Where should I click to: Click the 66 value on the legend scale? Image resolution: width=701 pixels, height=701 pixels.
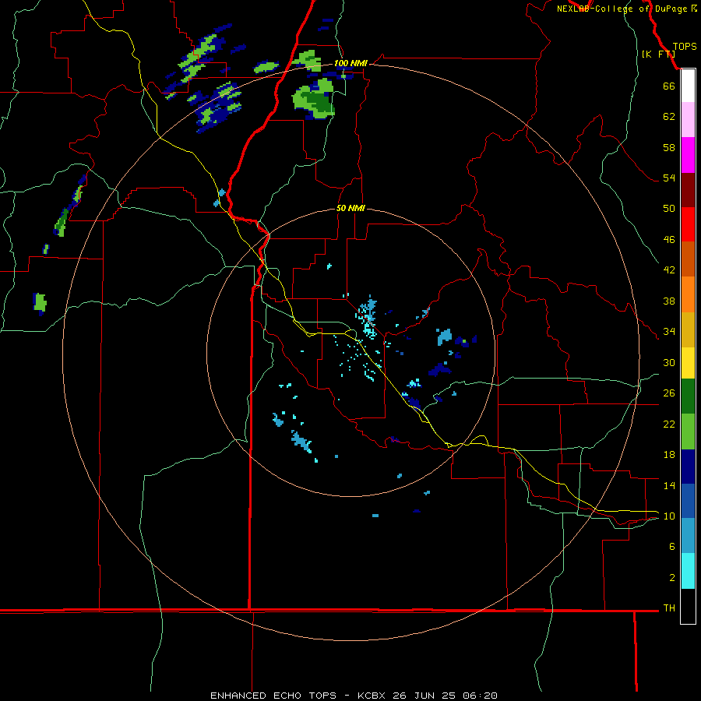pyautogui.click(x=669, y=86)
